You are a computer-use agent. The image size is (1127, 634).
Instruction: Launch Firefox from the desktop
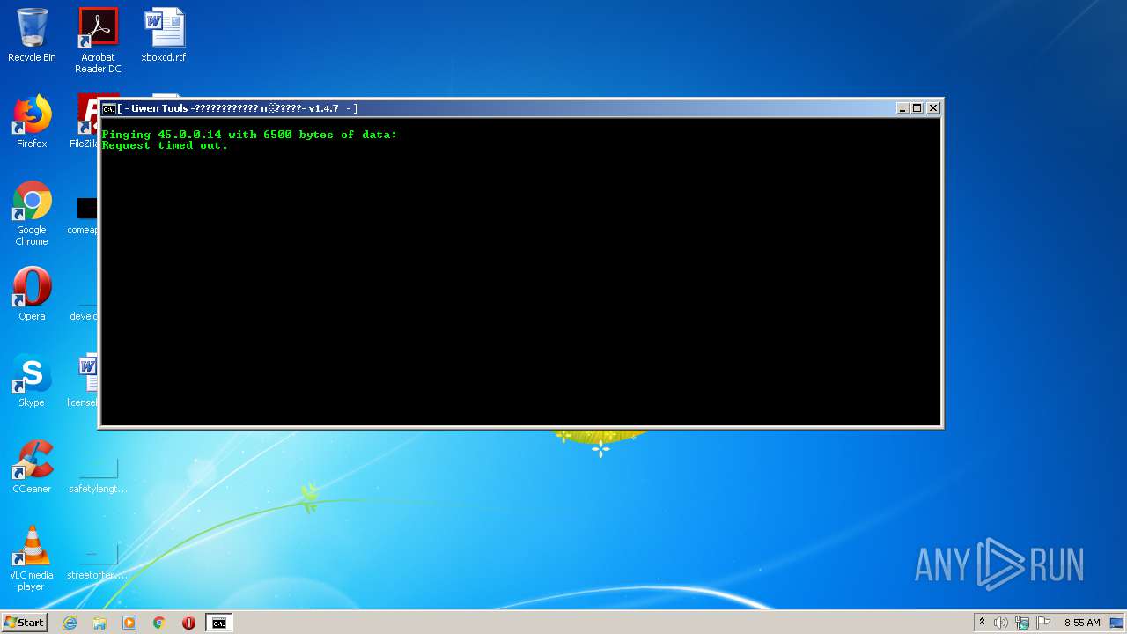point(32,122)
